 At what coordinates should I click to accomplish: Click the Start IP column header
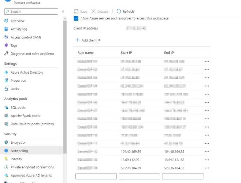[x=126, y=53]
